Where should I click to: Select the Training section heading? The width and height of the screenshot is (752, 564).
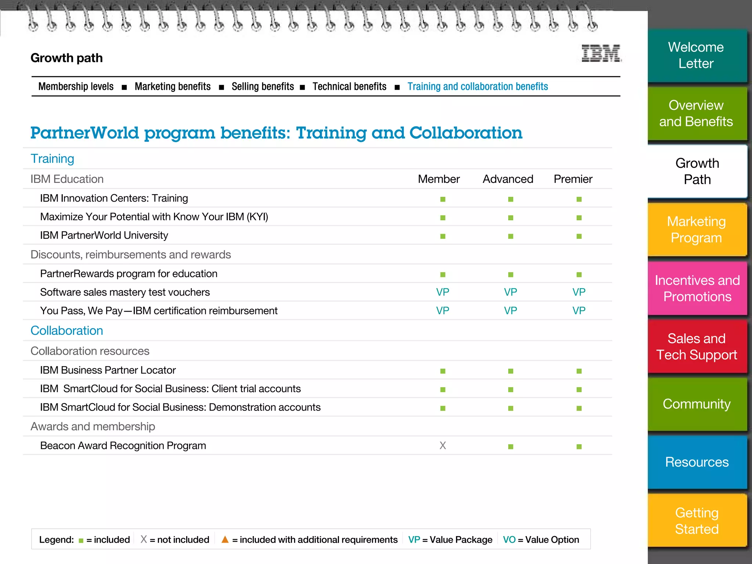coord(52,159)
